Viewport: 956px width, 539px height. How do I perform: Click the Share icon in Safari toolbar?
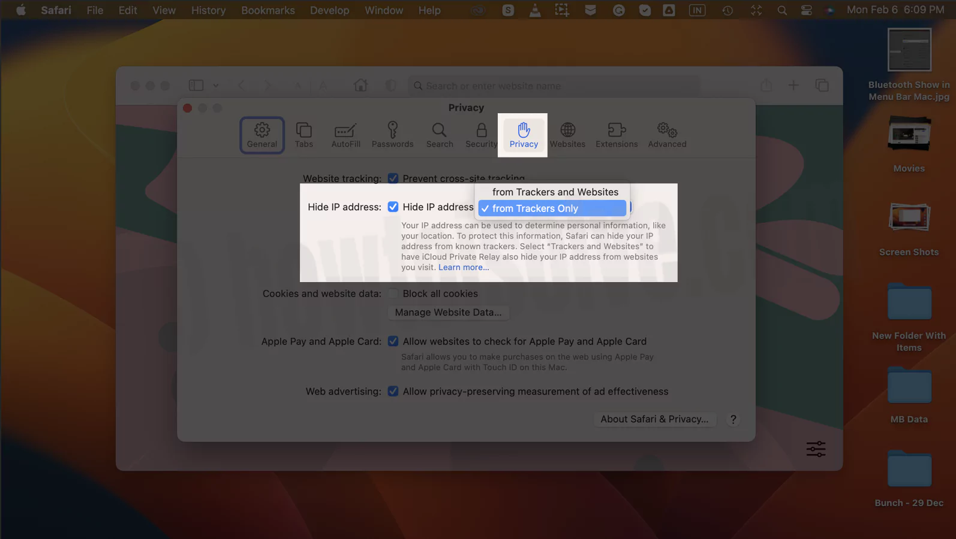click(766, 85)
